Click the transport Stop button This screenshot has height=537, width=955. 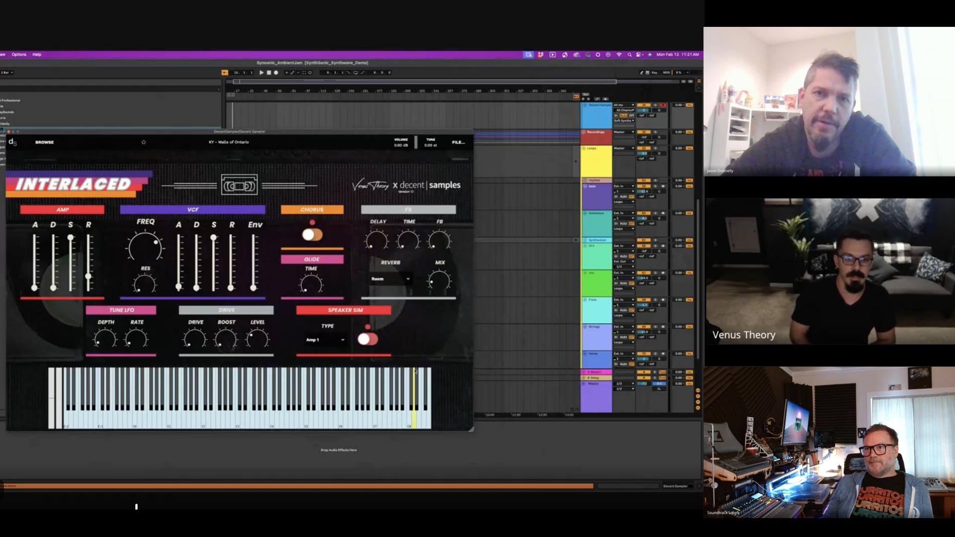[269, 73]
